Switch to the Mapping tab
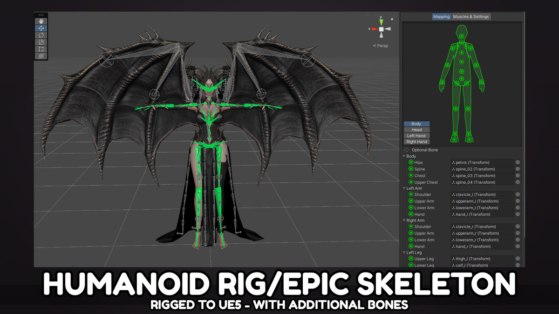Screen dimensions: 559x314 [441, 17]
